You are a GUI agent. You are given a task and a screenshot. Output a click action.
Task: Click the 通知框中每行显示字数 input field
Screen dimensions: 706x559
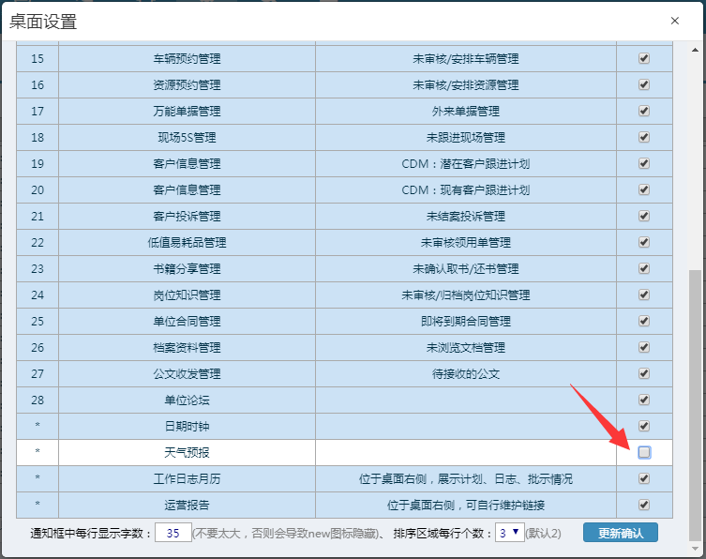pos(173,533)
